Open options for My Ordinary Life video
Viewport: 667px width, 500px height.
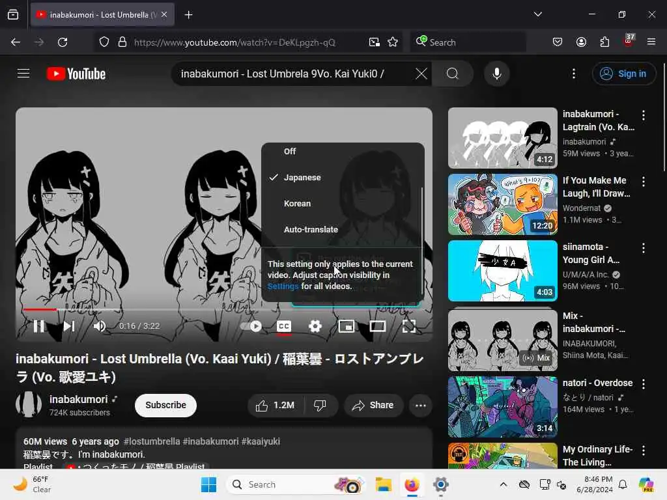643,451
